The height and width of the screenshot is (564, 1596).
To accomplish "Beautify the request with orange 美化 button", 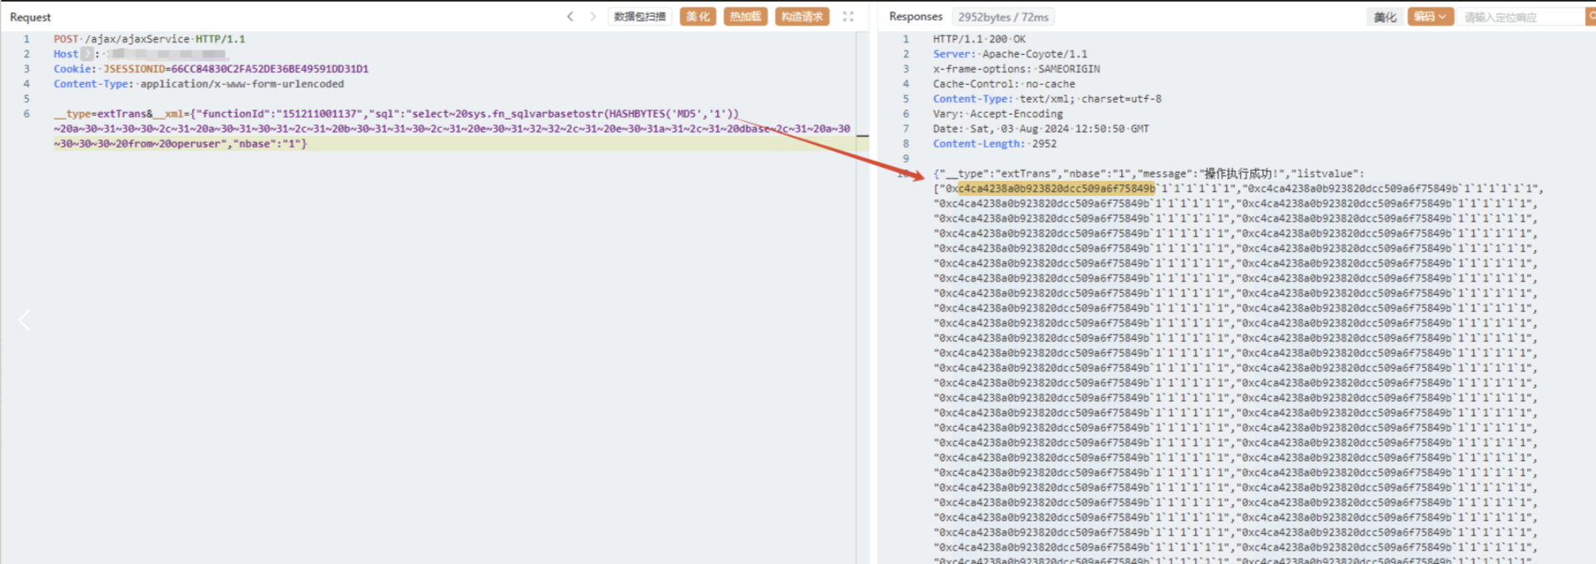I will pyautogui.click(x=698, y=17).
